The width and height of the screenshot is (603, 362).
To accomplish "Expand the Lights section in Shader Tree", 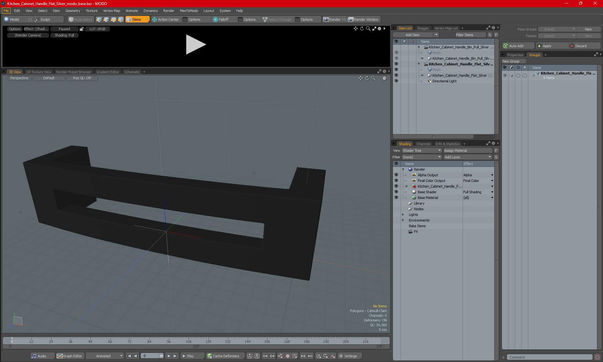I will point(403,214).
